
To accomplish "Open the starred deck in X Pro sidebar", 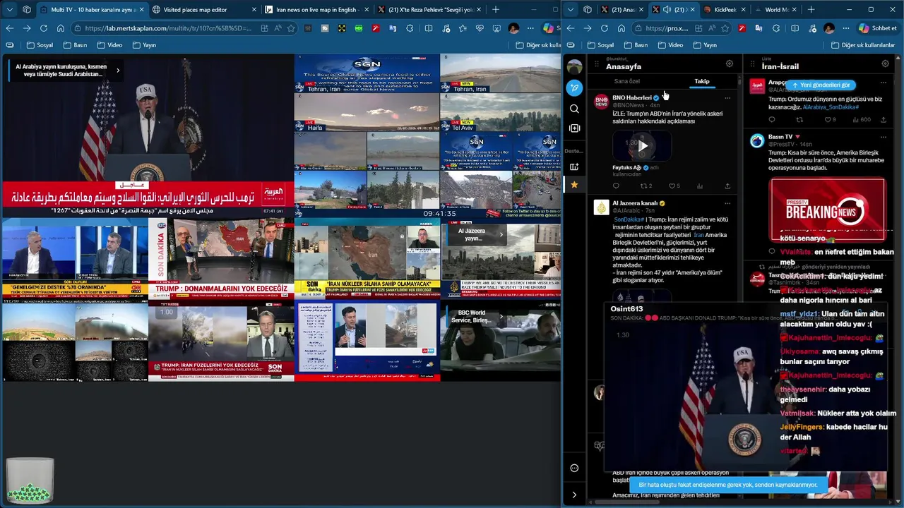I will coord(574,185).
